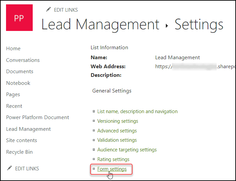Click the Lead Management name value

tap(178, 58)
